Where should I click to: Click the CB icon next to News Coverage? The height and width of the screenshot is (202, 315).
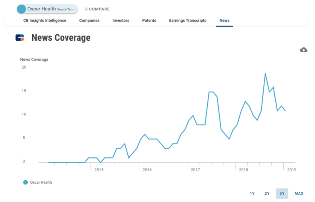pos(19,38)
